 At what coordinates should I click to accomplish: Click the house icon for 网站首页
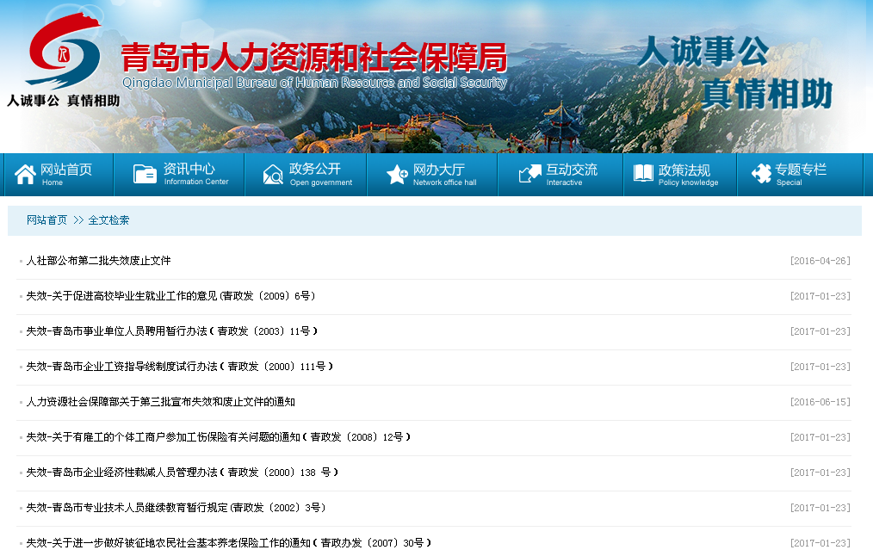pyautogui.click(x=25, y=175)
